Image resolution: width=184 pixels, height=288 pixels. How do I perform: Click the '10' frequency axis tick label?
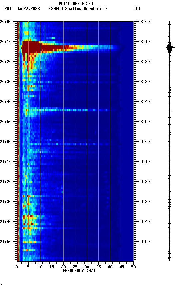[40, 267]
